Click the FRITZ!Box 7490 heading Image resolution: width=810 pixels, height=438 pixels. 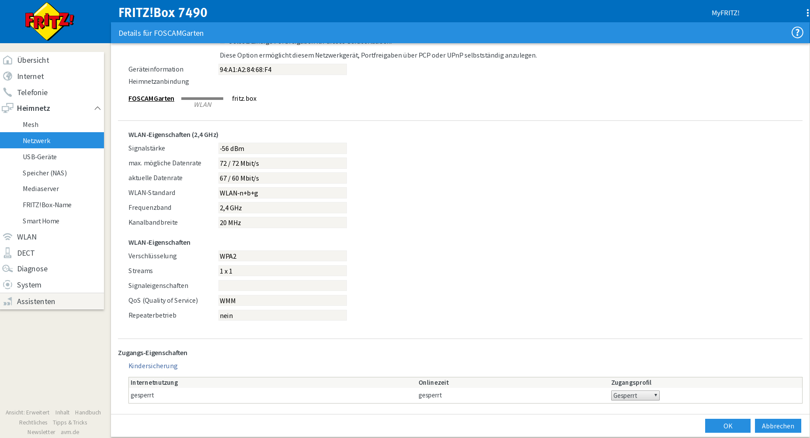click(163, 12)
